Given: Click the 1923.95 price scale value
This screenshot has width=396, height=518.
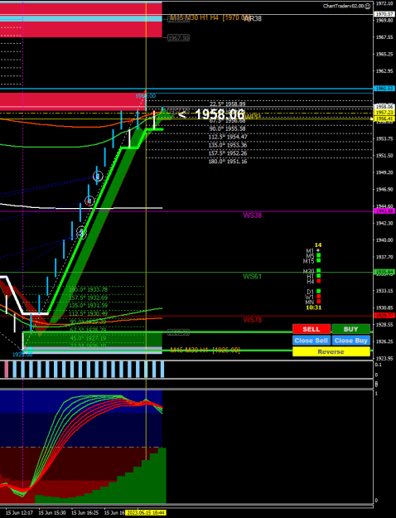Looking at the screenshot, I should tap(384, 358).
